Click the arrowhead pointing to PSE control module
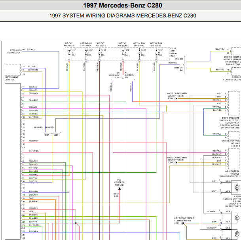This screenshot has width=241, height=240. click(x=120, y=189)
